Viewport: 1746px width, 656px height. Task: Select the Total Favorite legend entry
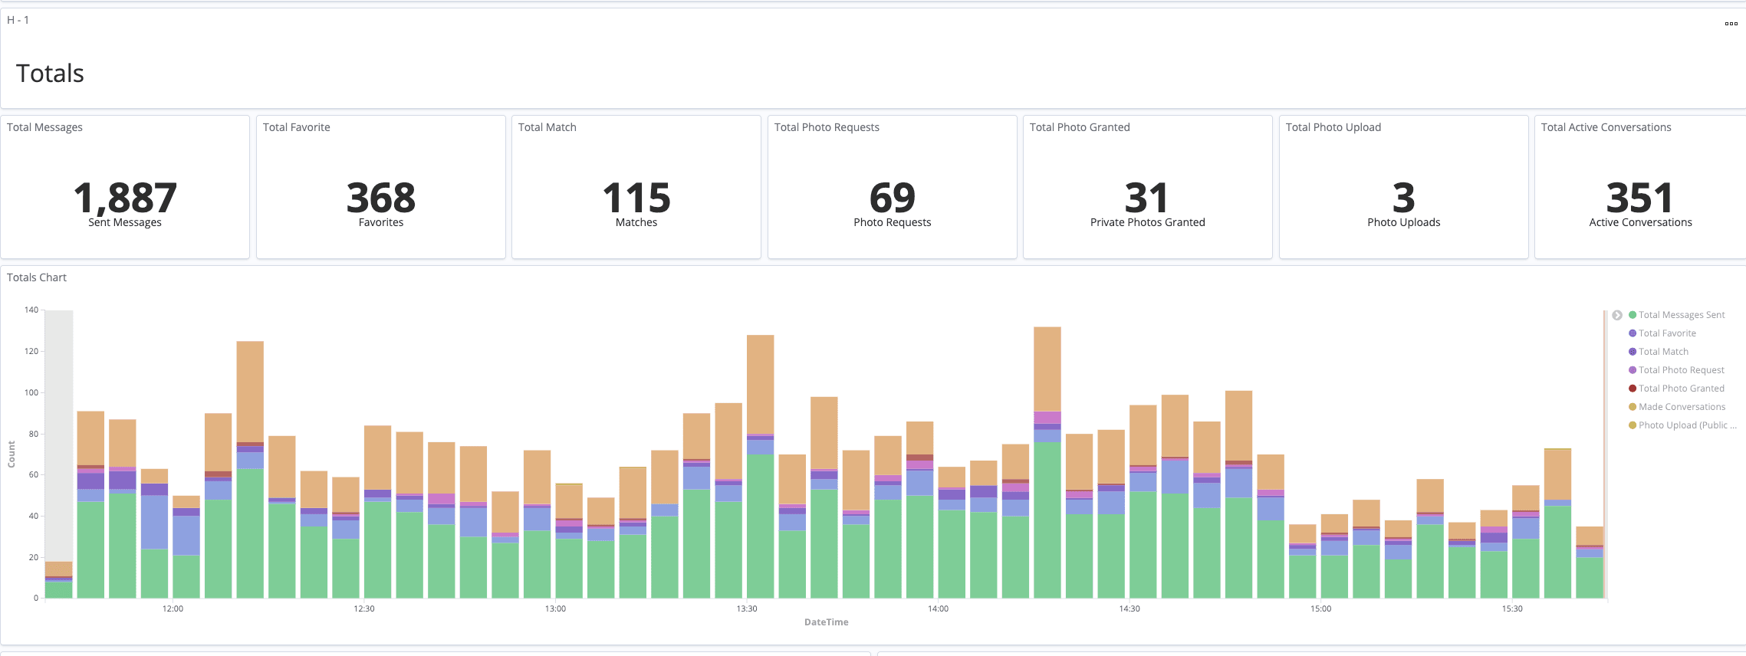[1667, 333]
